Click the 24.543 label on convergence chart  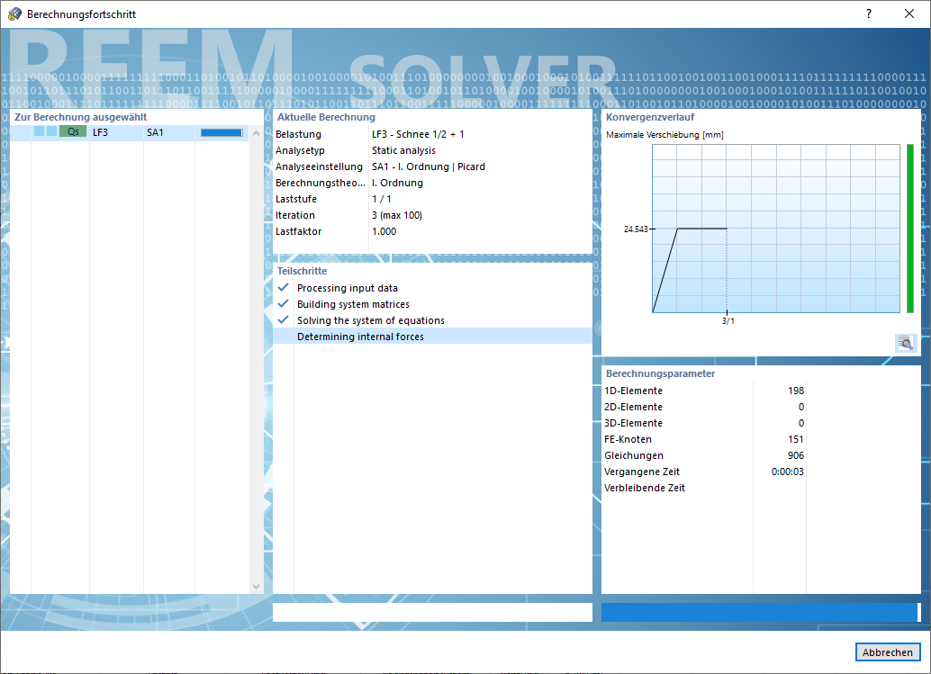pyautogui.click(x=636, y=229)
